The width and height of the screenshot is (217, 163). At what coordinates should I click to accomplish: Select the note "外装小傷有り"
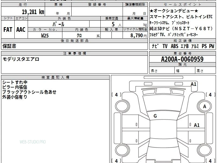[x=15, y=97]
